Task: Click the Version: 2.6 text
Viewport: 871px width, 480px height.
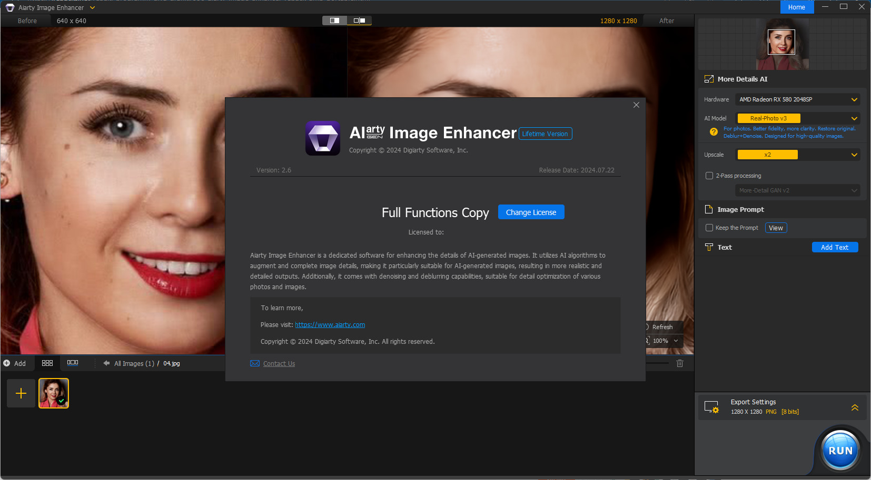Action: tap(274, 170)
